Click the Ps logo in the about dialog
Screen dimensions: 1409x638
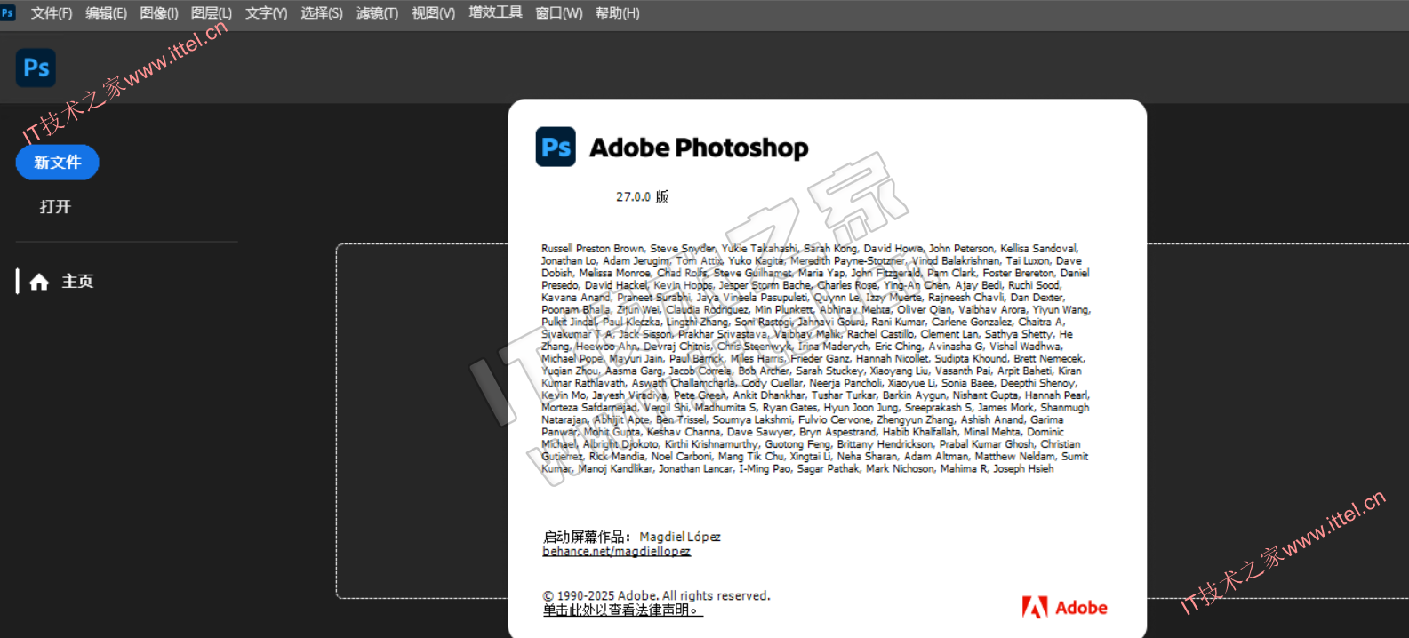coord(556,148)
